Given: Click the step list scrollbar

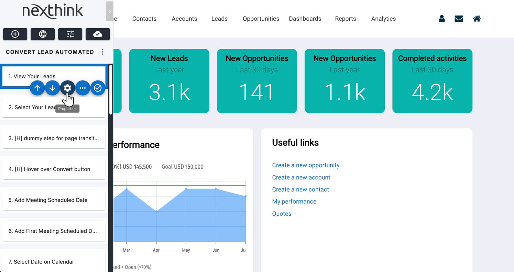Looking at the screenshot, I should pyautogui.click(x=111, y=89).
